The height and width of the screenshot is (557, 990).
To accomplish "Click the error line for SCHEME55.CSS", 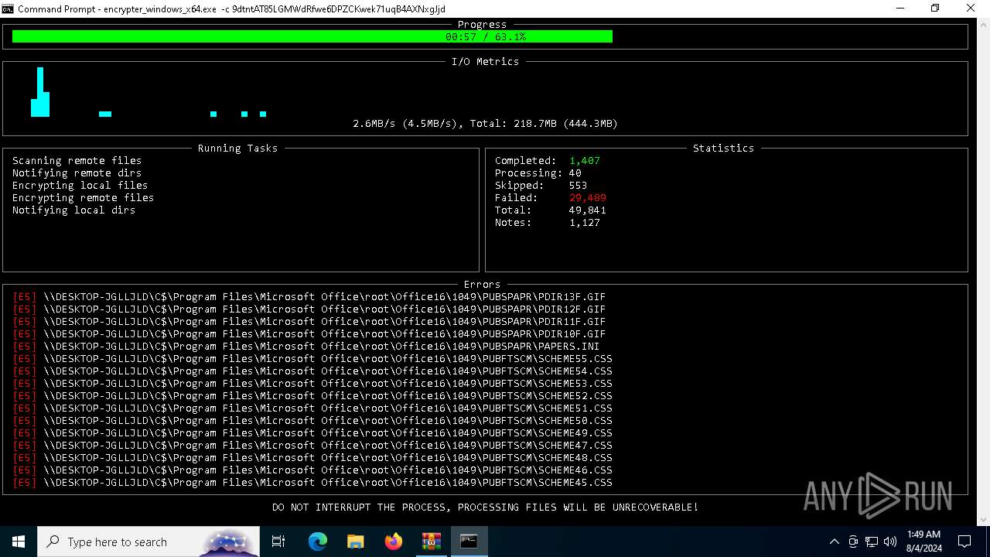I will [x=312, y=359].
